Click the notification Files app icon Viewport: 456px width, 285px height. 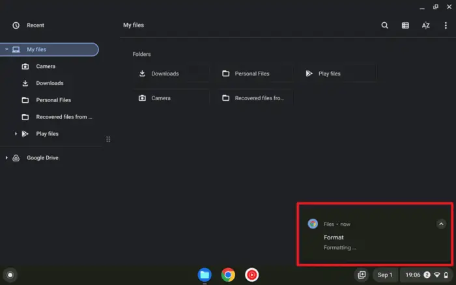[313, 224]
